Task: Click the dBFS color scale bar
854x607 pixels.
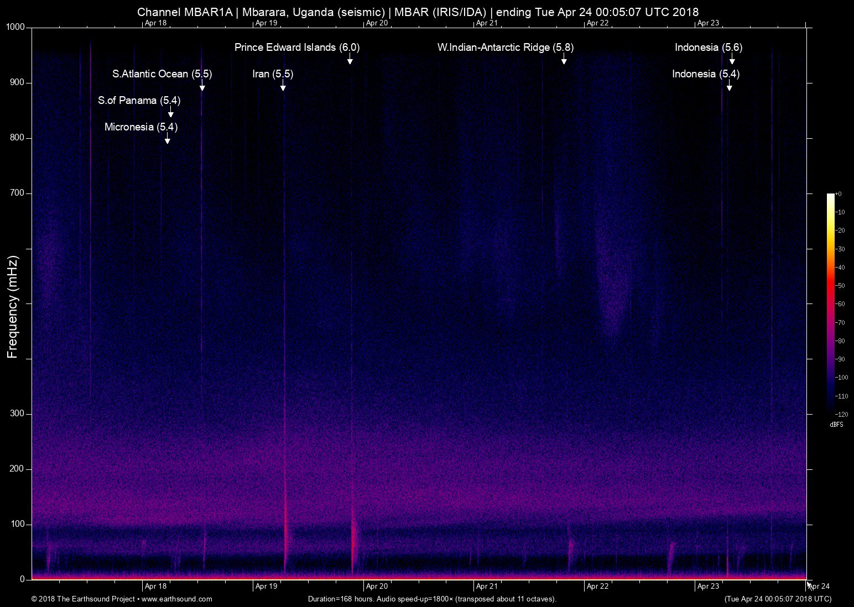Action: pos(830,303)
